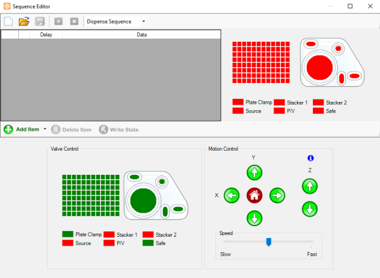This screenshot has width=380, height=278.
Task: Lower Z-axis with down arrow
Action: tap(309, 208)
